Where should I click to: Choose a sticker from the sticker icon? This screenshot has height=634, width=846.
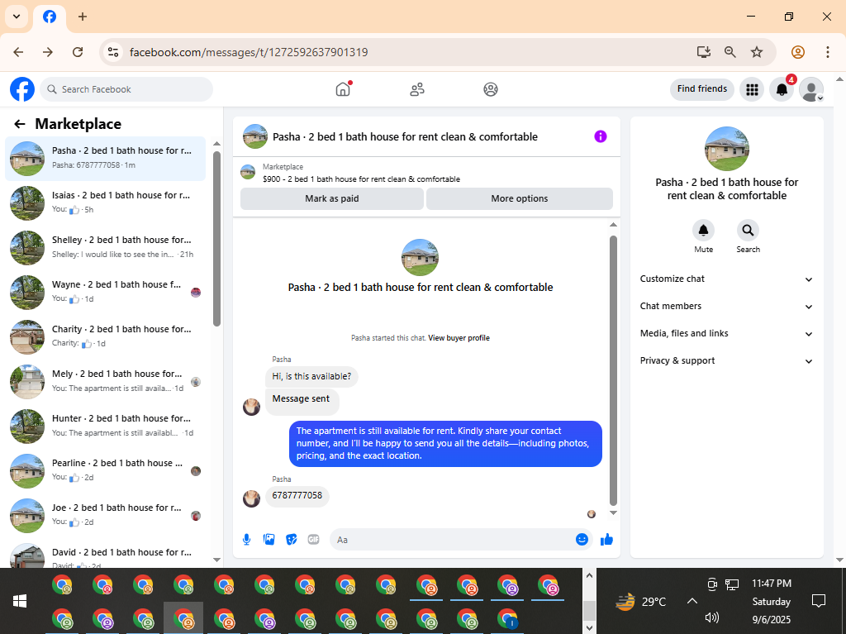coord(292,540)
